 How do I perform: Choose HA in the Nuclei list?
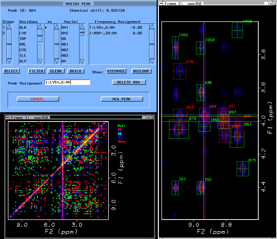pyautogui.click(x=64, y=39)
